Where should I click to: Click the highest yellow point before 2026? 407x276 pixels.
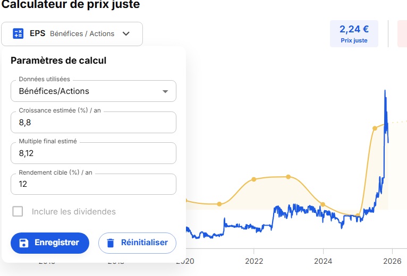pyautogui.click(x=375, y=128)
